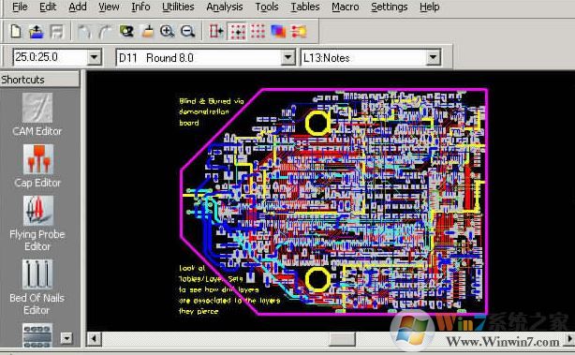575x355 pixels.
Task: Toggle the red snap-to-grid icon
Action: [x=237, y=32]
